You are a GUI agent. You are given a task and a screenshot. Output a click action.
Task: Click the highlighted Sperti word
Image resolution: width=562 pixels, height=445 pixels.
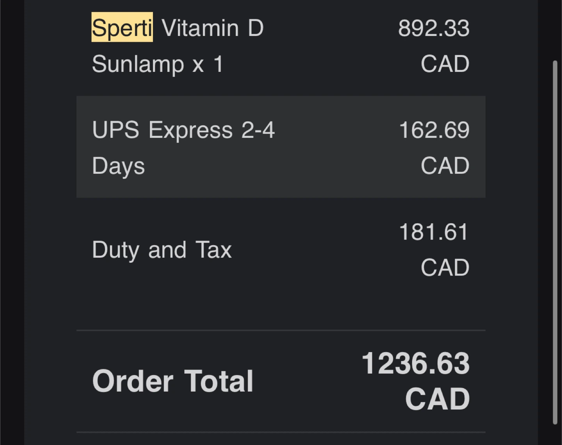[x=122, y=27]
